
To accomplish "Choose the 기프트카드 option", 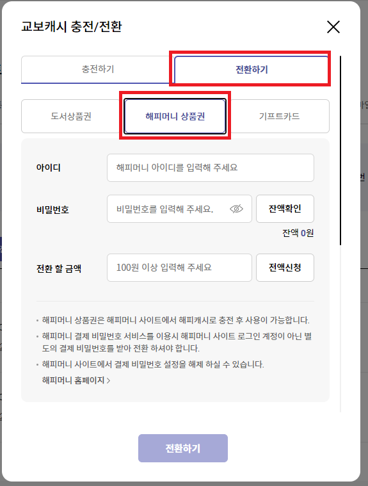I will pos(279,117).
